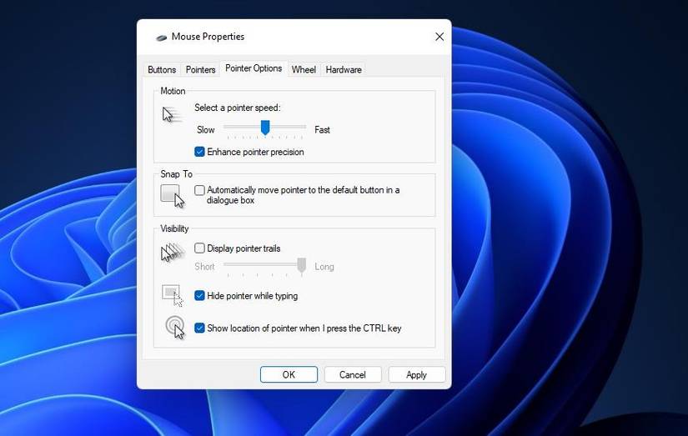Click the 'Slow' label

coord(206,130)
